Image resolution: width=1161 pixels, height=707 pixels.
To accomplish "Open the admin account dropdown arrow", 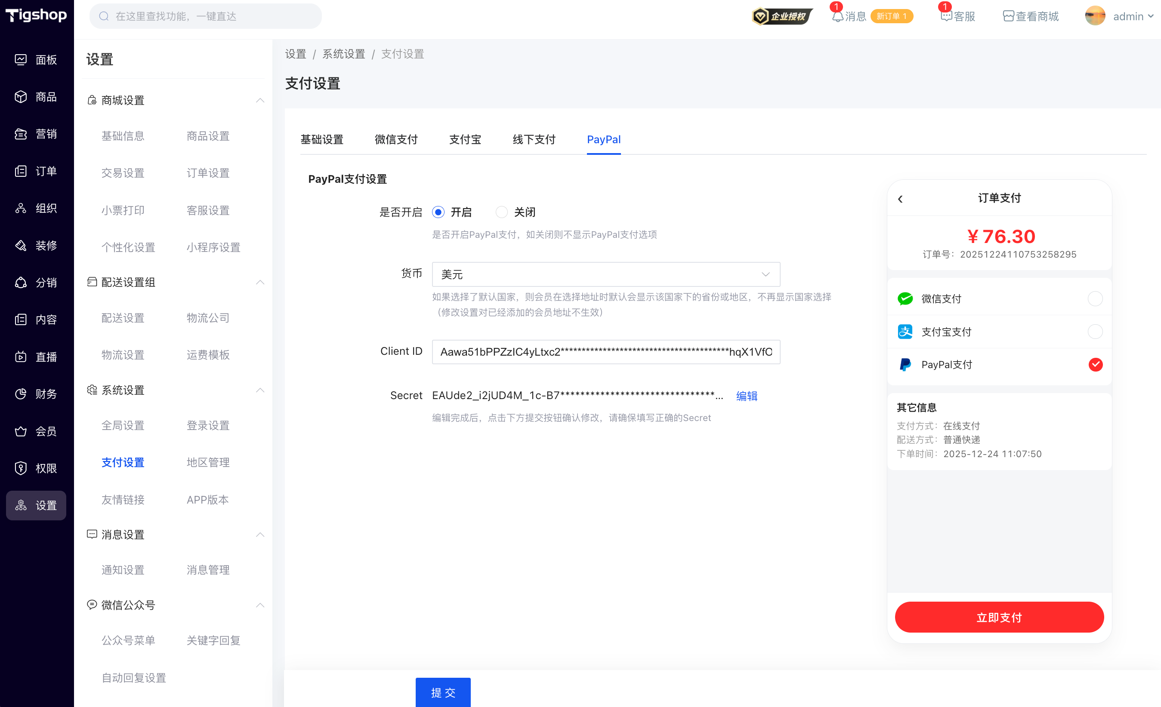I will click(x=1151, y=16).
